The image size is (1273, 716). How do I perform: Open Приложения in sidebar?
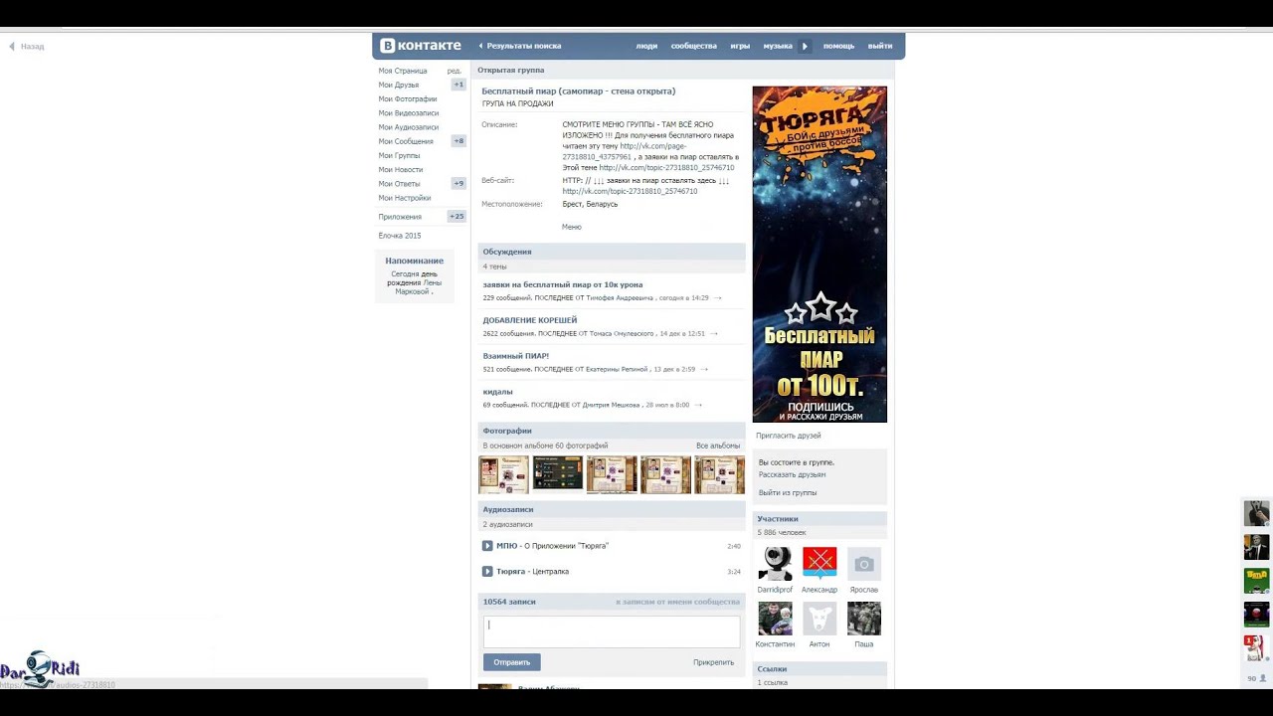click(400, 217)
